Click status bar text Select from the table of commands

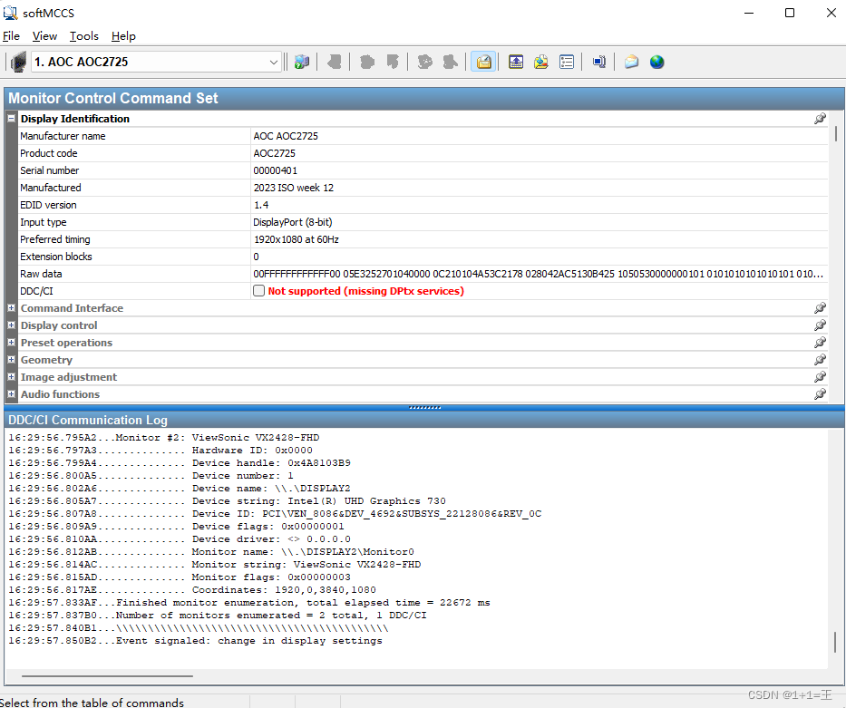tap(92, 702)
